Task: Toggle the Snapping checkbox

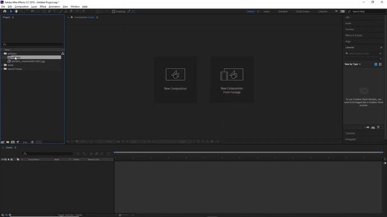Action: tap(114, 11)
